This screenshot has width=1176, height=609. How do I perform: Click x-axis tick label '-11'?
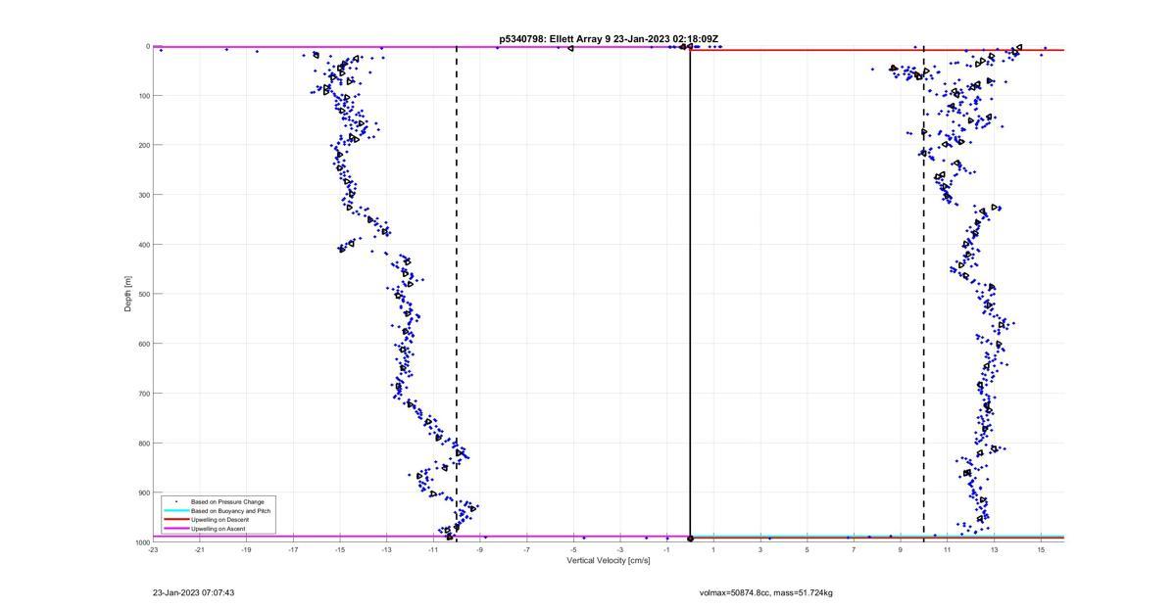[x=433, y=549]
